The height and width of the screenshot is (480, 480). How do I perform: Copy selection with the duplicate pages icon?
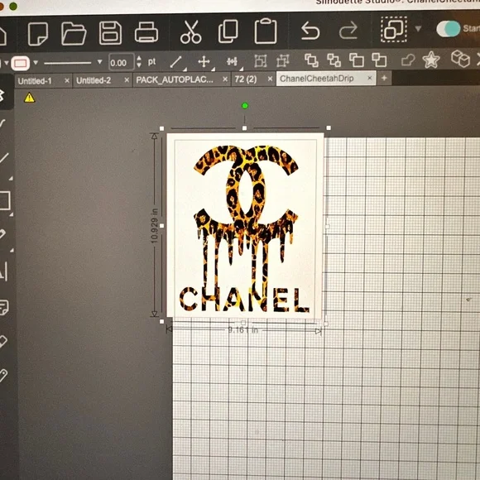tap(228, 31)
